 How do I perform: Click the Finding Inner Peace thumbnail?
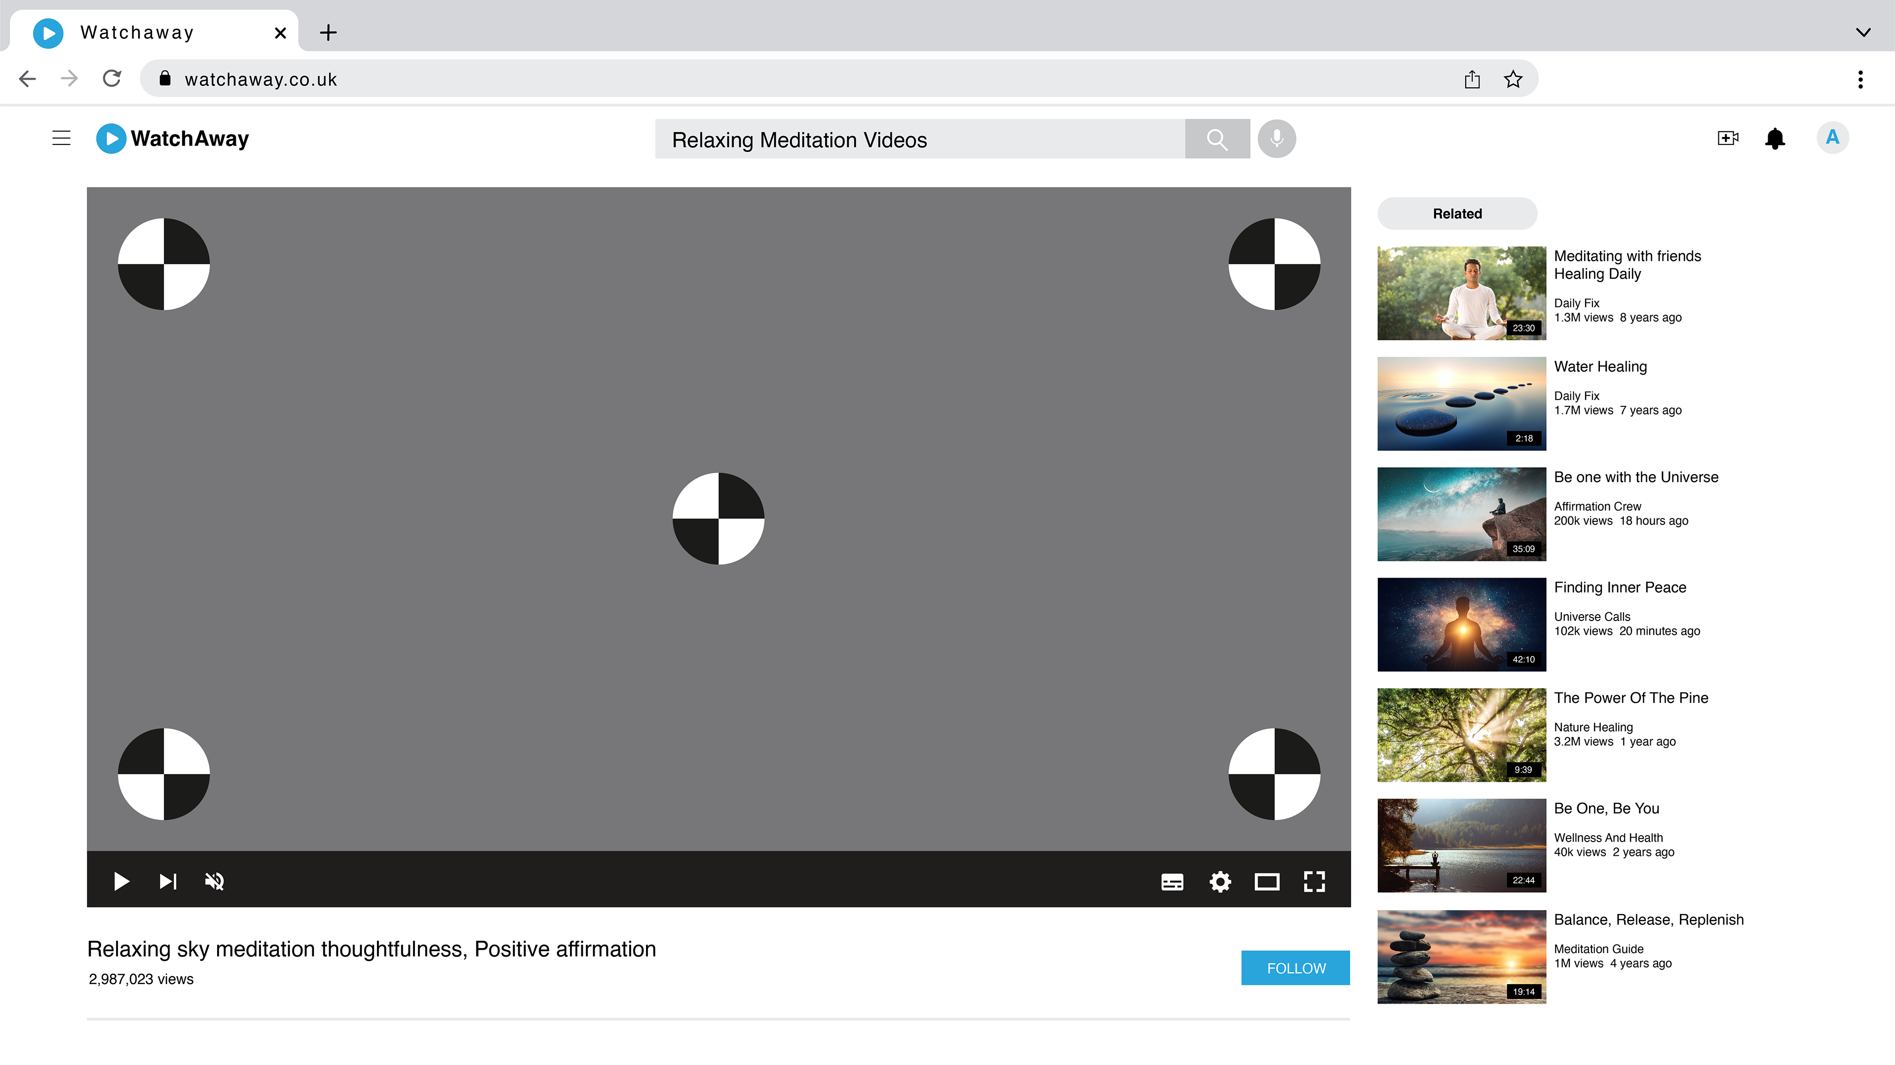[1461, 624]
